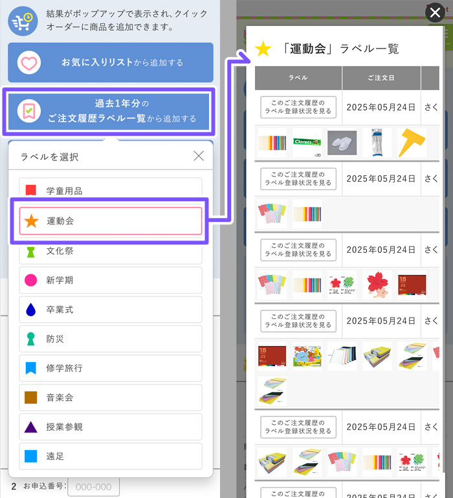This screenshot has width=453, height=498.
Task: Select the 運動会 label
Action: pos(111,221)
